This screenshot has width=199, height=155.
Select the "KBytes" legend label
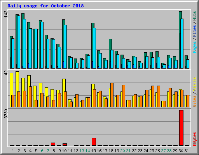[x=195, y=139]
